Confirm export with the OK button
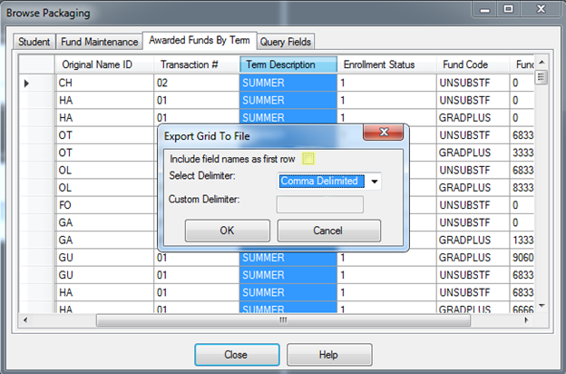Screen dimensions: 566x374 click(228, 231)
